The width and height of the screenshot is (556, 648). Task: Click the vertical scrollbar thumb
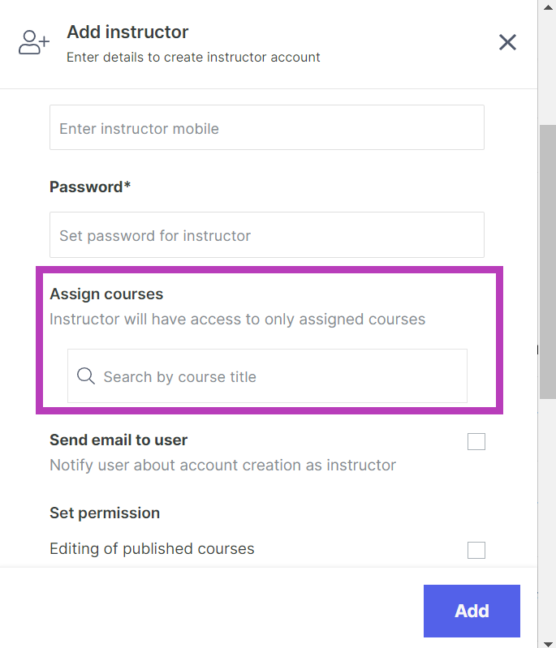[548, 260]
